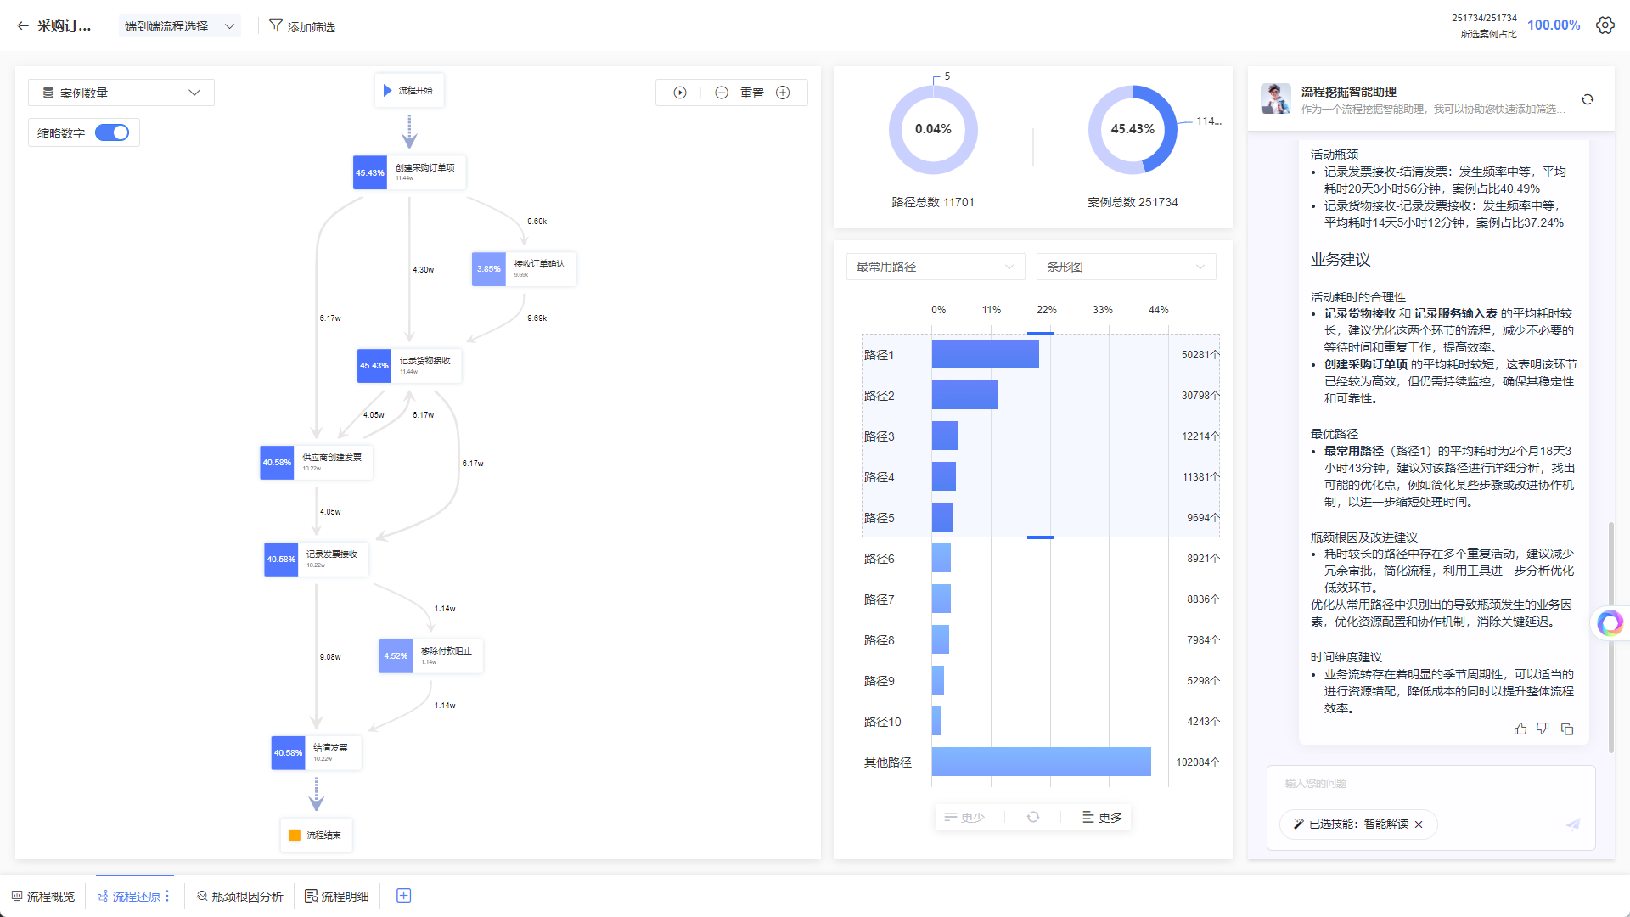Zoom out the process map
The height and width of the screenshot is (917, 1630).
(x=722, y=93)
